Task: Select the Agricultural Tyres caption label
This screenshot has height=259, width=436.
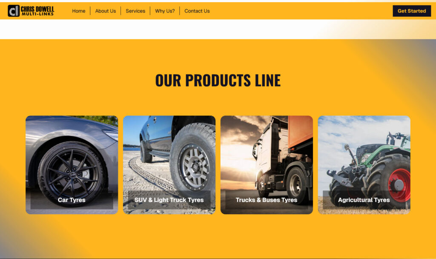Action: (x=364, y=200)
